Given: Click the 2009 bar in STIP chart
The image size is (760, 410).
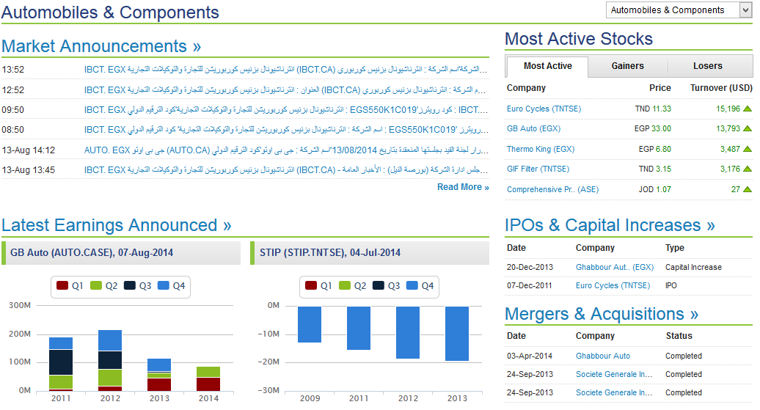Looking at the screenshot, I should [x=310, y=324].
